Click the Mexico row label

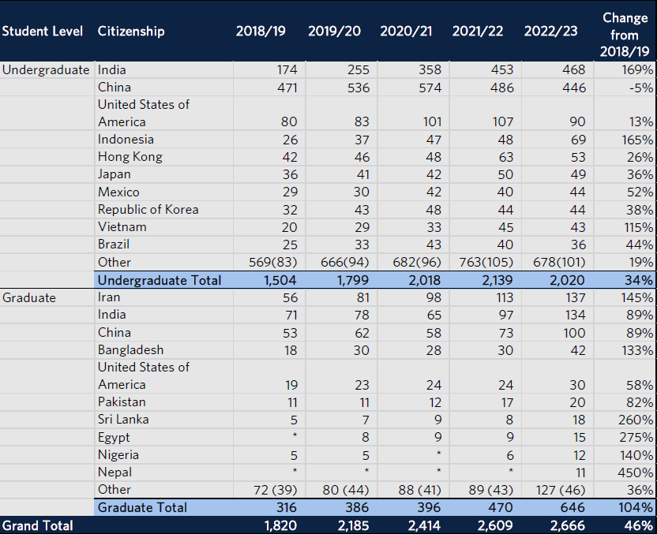(x=118, y=192)
